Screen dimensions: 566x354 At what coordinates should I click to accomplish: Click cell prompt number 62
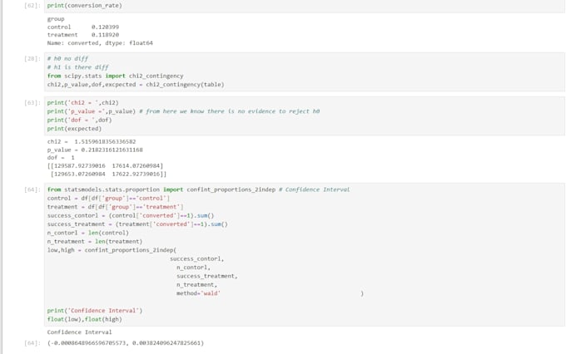[32, 6]
